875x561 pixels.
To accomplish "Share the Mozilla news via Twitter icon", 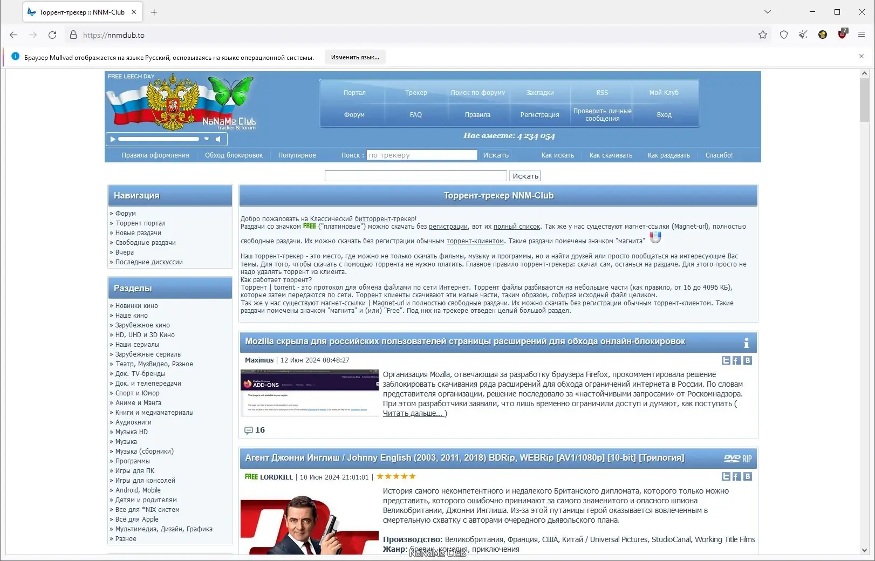I will pos(726,360).
